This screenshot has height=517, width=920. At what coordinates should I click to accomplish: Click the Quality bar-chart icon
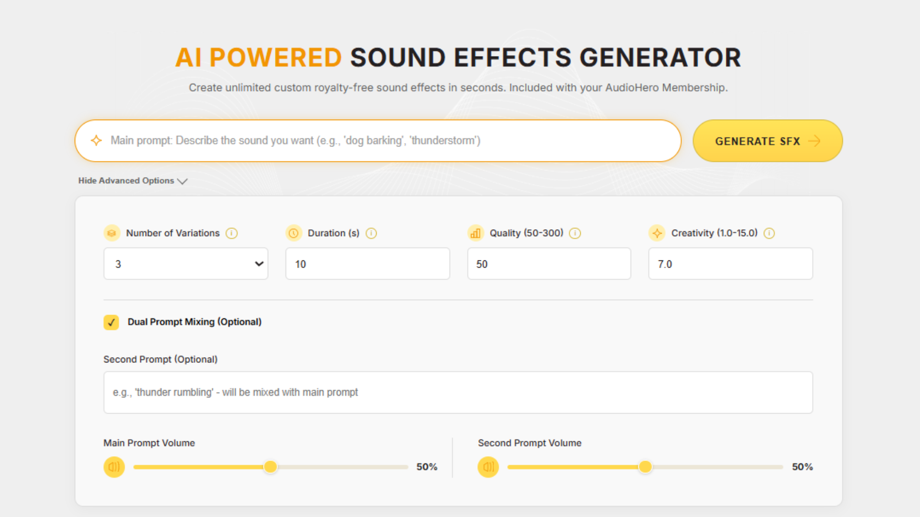point(475,233)
